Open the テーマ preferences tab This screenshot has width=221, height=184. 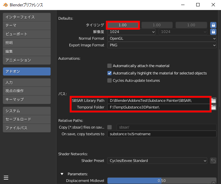tap(27, 26)
